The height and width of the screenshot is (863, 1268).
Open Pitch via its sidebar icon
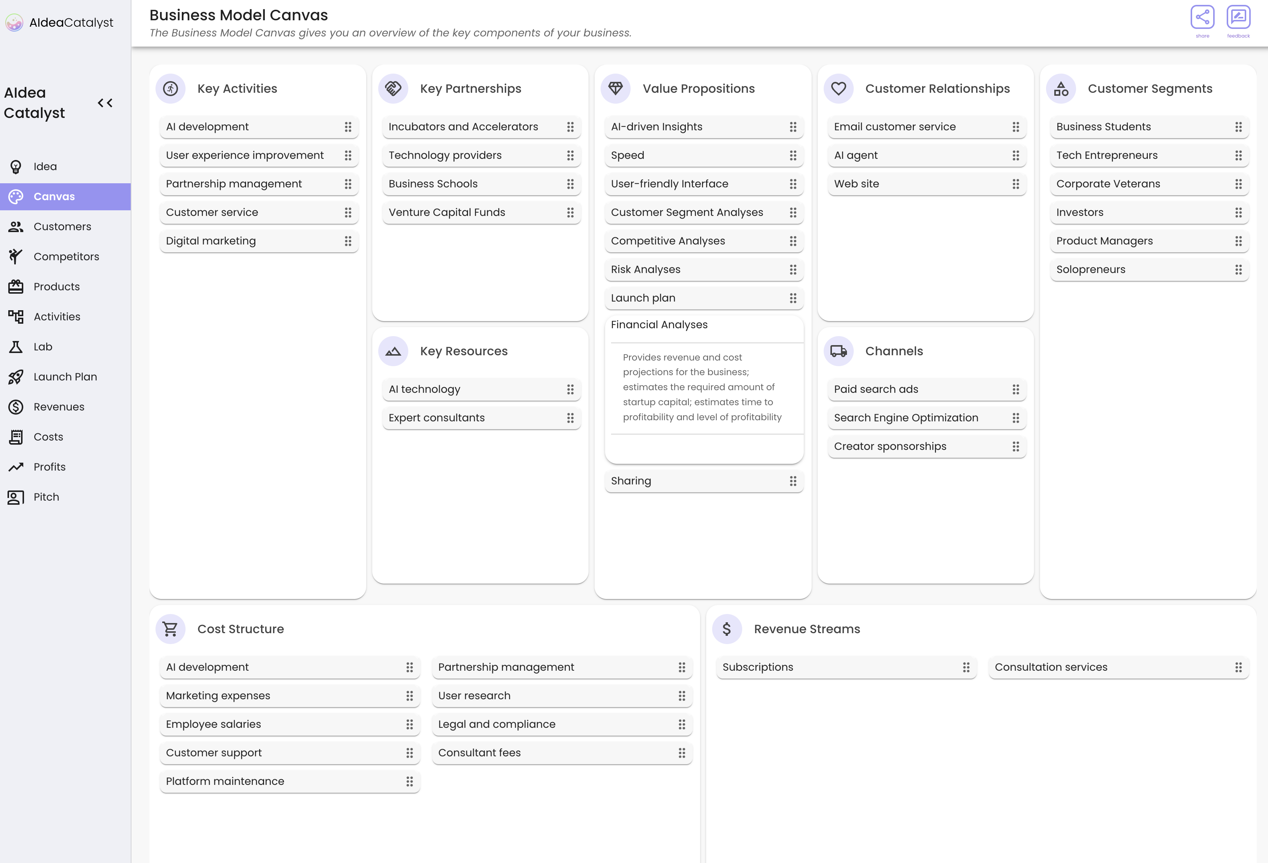[16, 496]
